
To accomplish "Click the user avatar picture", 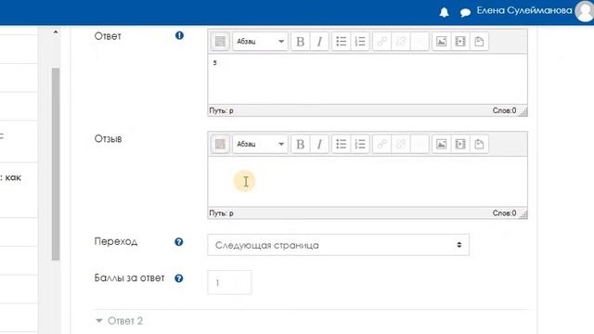I will pyautogui.click(x=585, y=11).
